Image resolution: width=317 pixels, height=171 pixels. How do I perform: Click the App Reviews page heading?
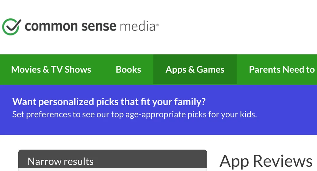[266, 161]
